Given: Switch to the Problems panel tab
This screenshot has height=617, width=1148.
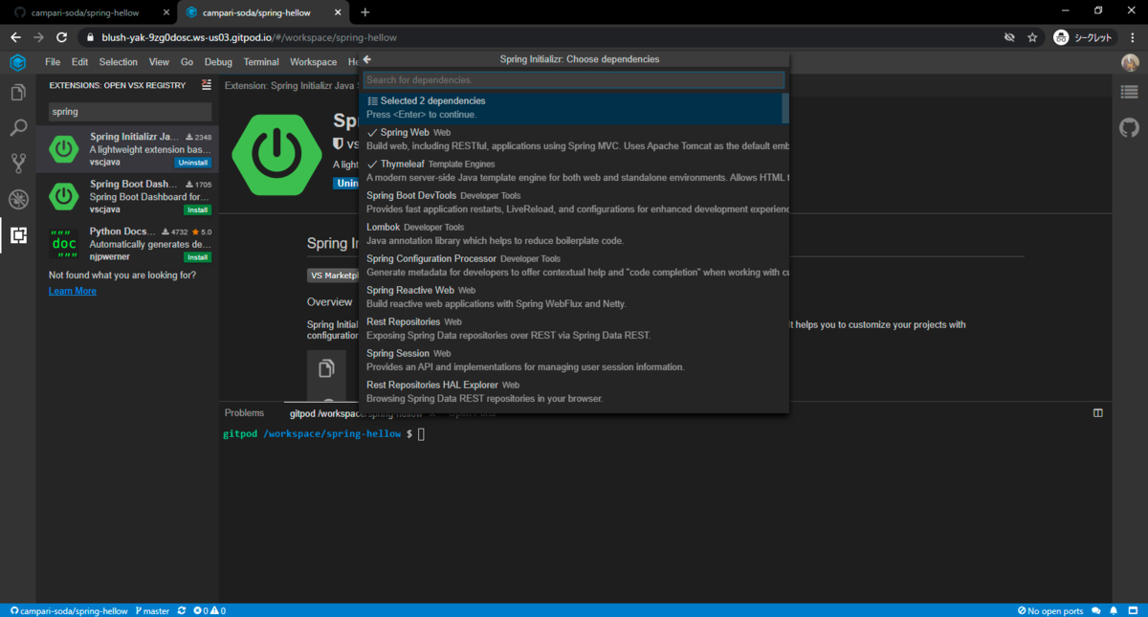Looking at the screenshot, I should coord(244,413).
